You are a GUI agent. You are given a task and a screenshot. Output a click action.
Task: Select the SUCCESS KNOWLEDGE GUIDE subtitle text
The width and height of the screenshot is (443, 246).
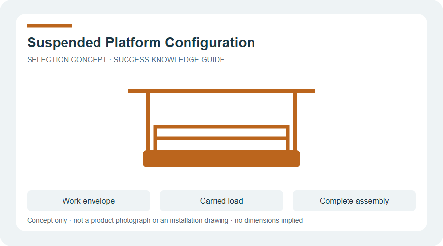[169, 60]
